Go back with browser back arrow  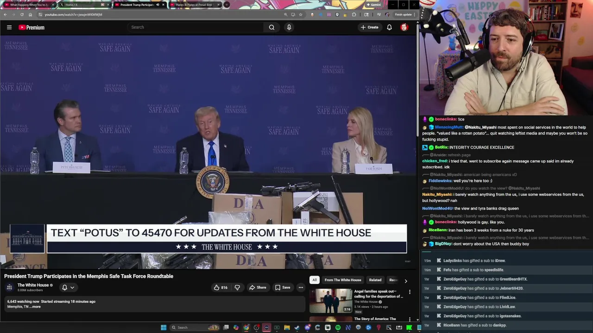[5, 14]
